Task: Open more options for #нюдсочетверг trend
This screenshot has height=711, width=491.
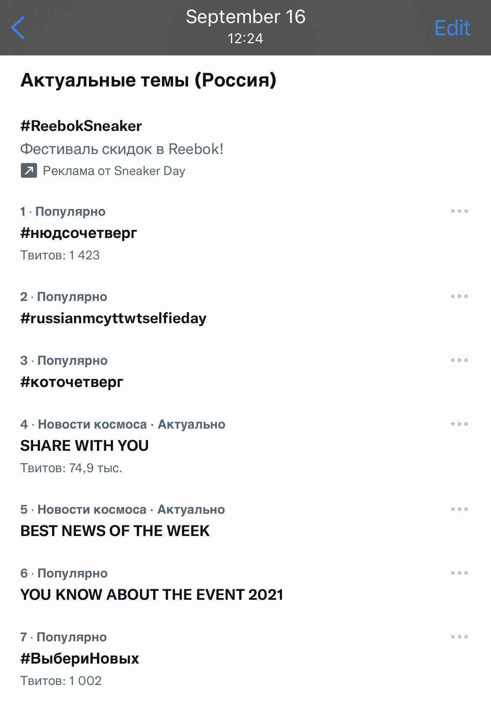Action: pos(459,211)
